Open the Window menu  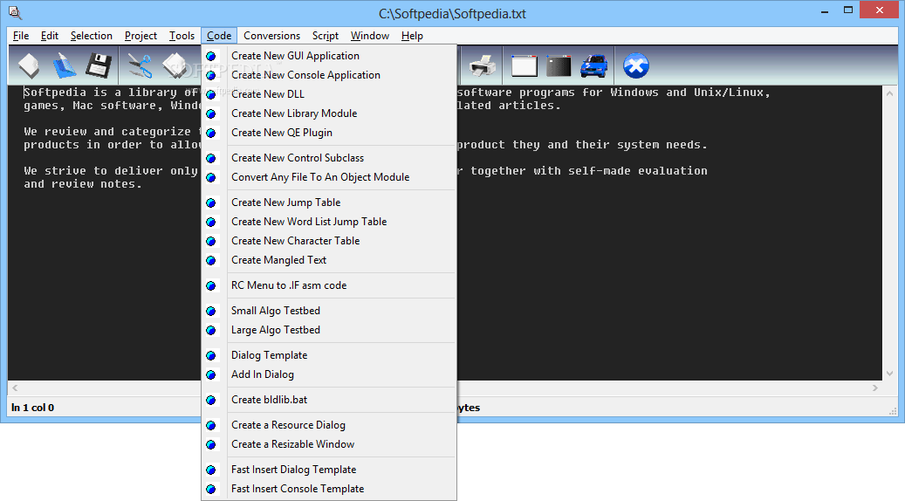coord(370,36)
